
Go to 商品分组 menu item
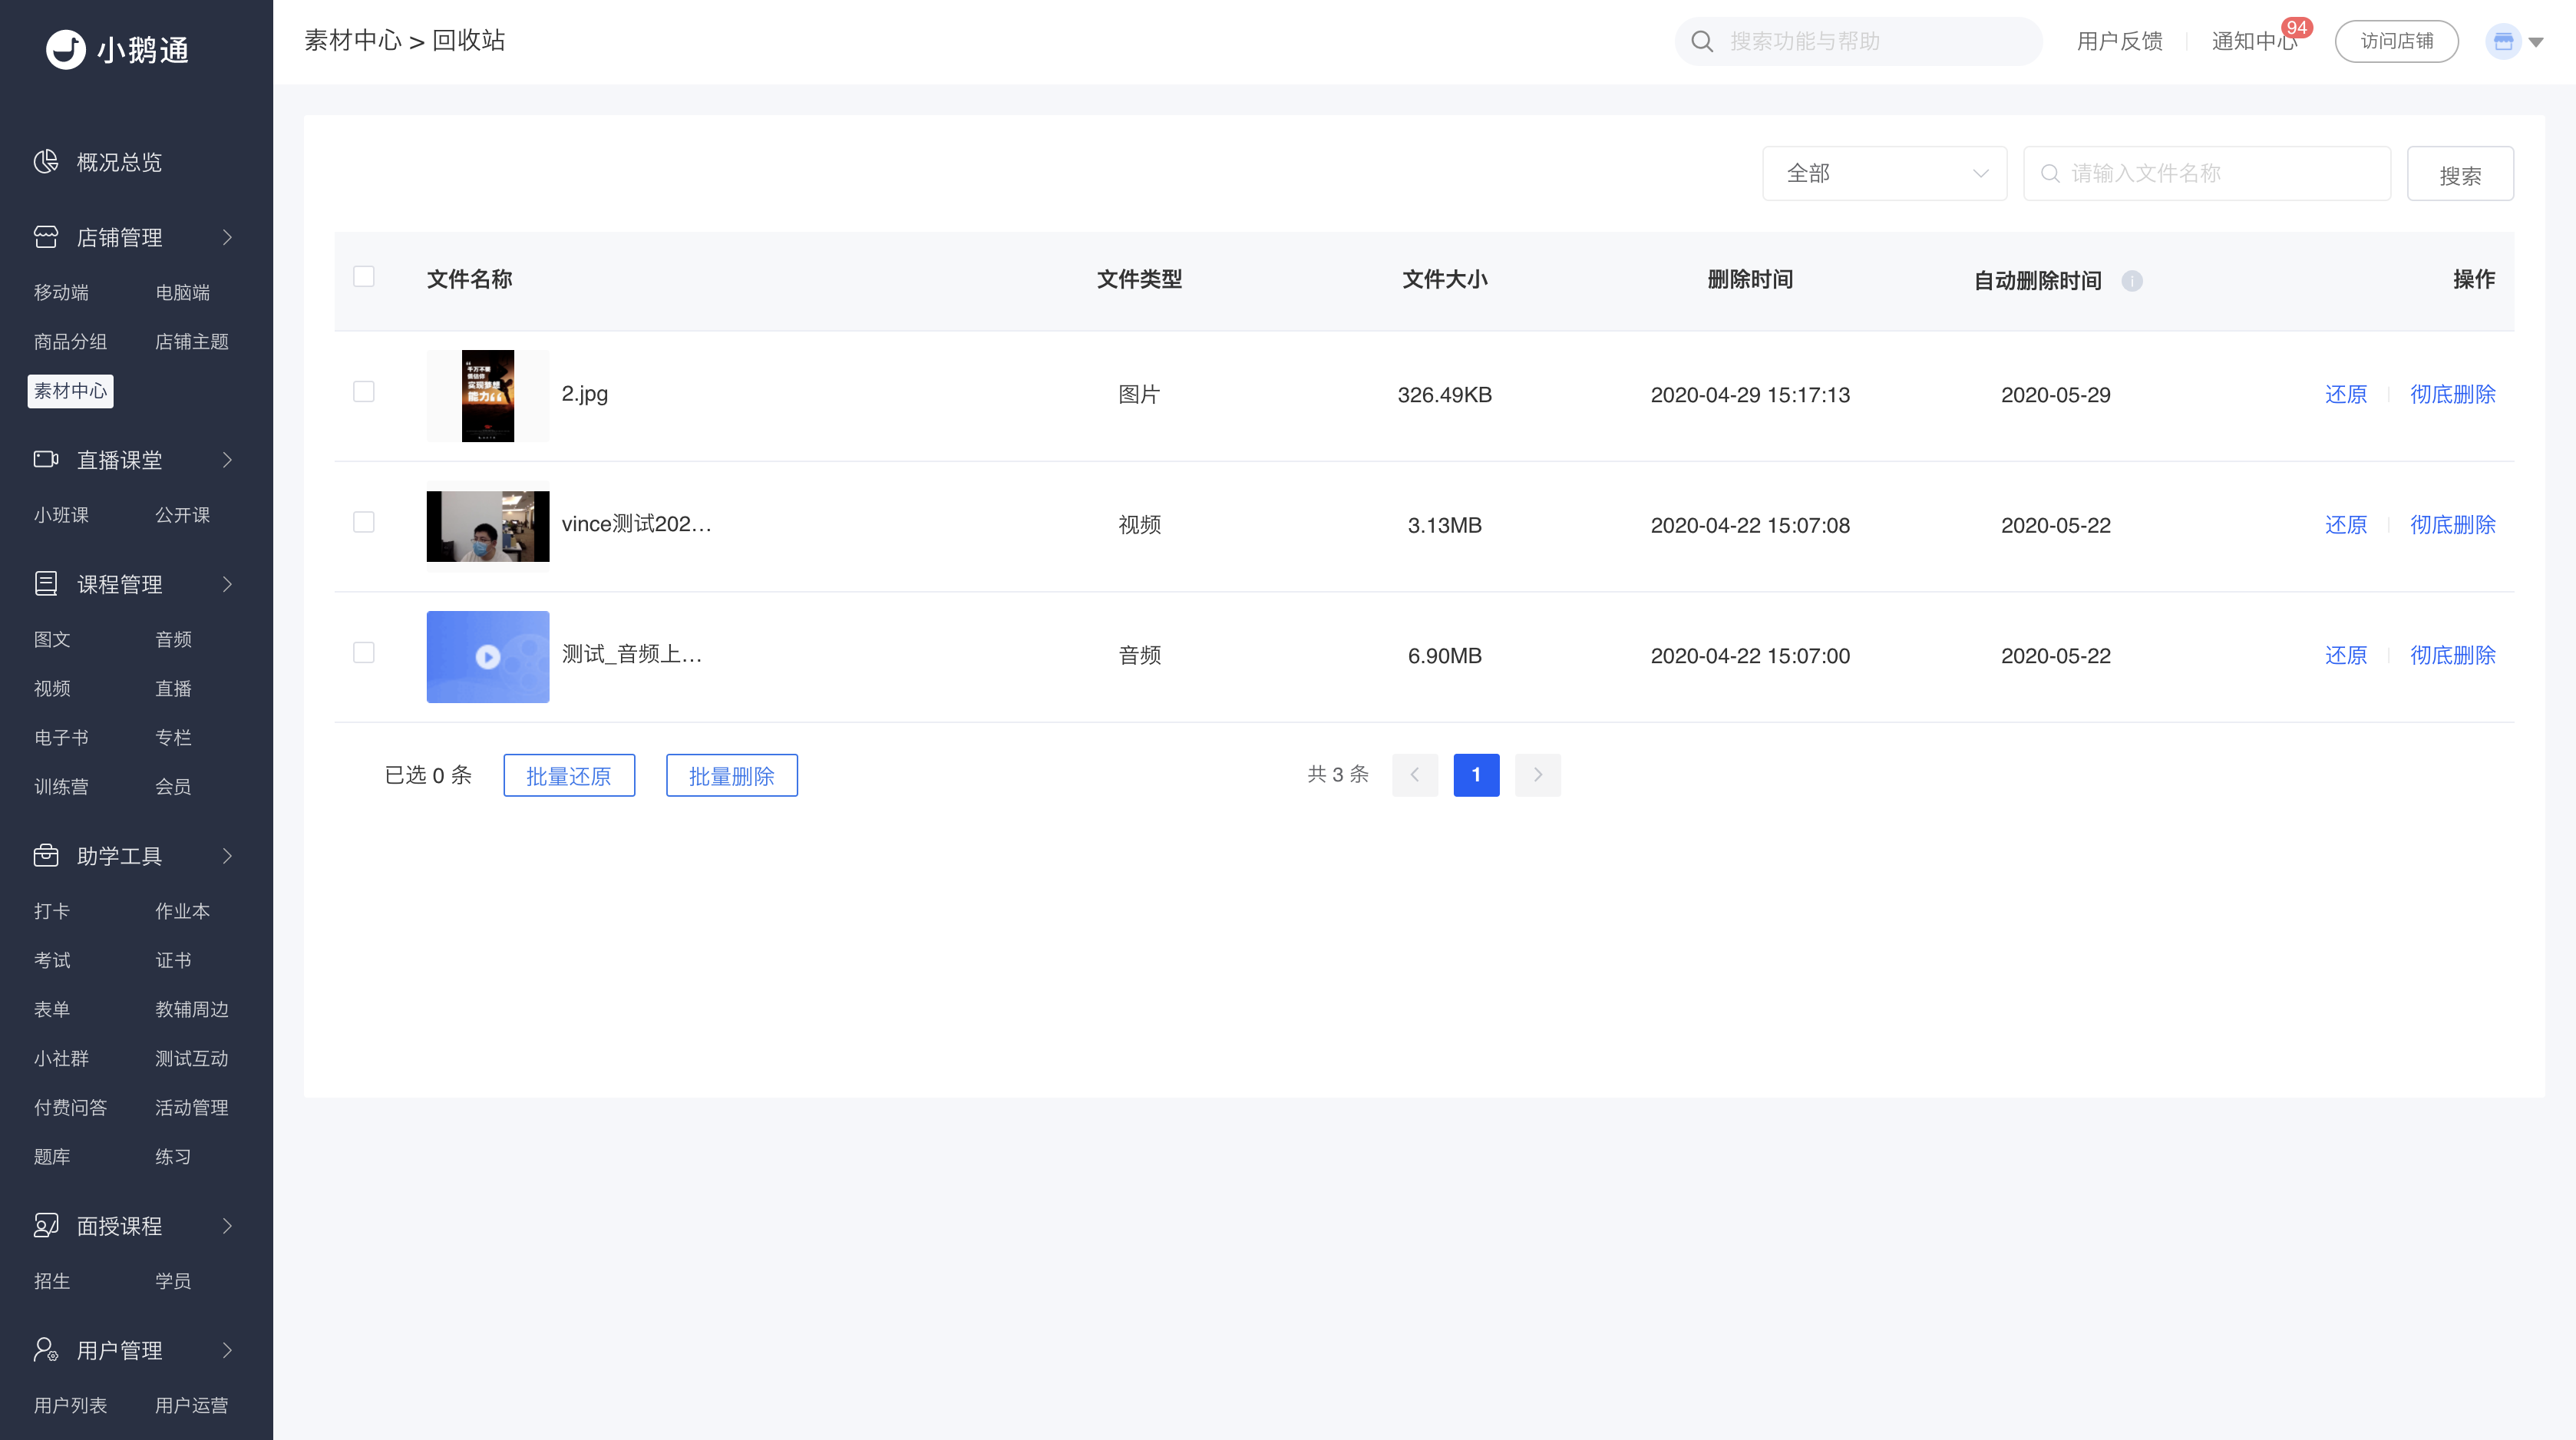point(70,342)
